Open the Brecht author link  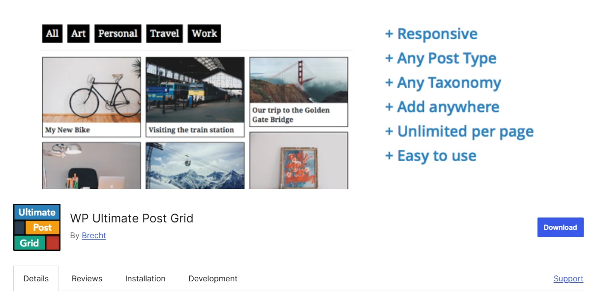[94, 235]
